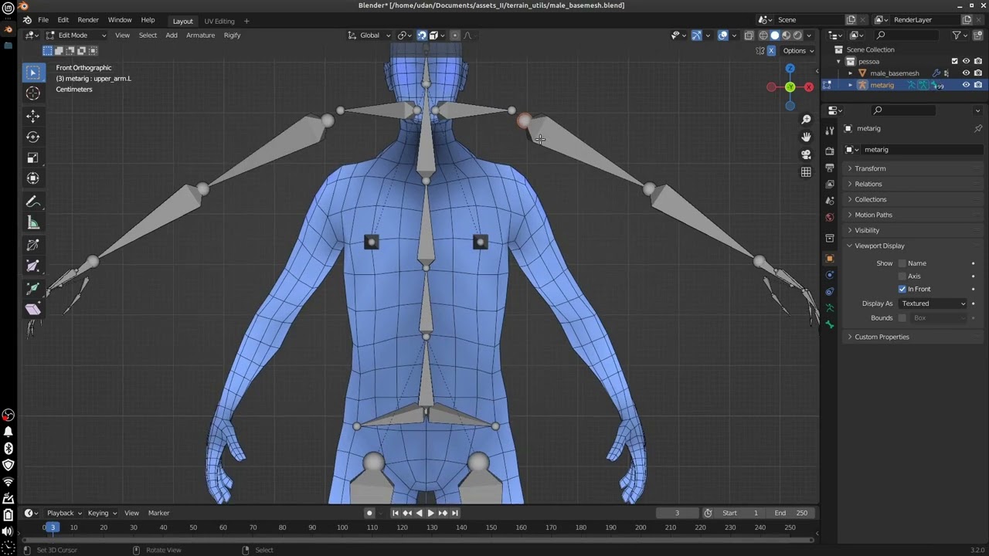
Task: Open the Render menu
Action: pyautogui.click(x=88, y=20)
